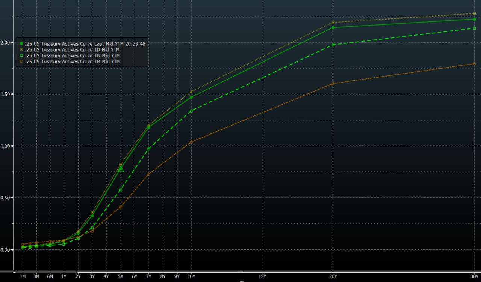The image size is (481, 282).
Task: Click the 4Y tenor label on x-axis
Action: [106, 276]
